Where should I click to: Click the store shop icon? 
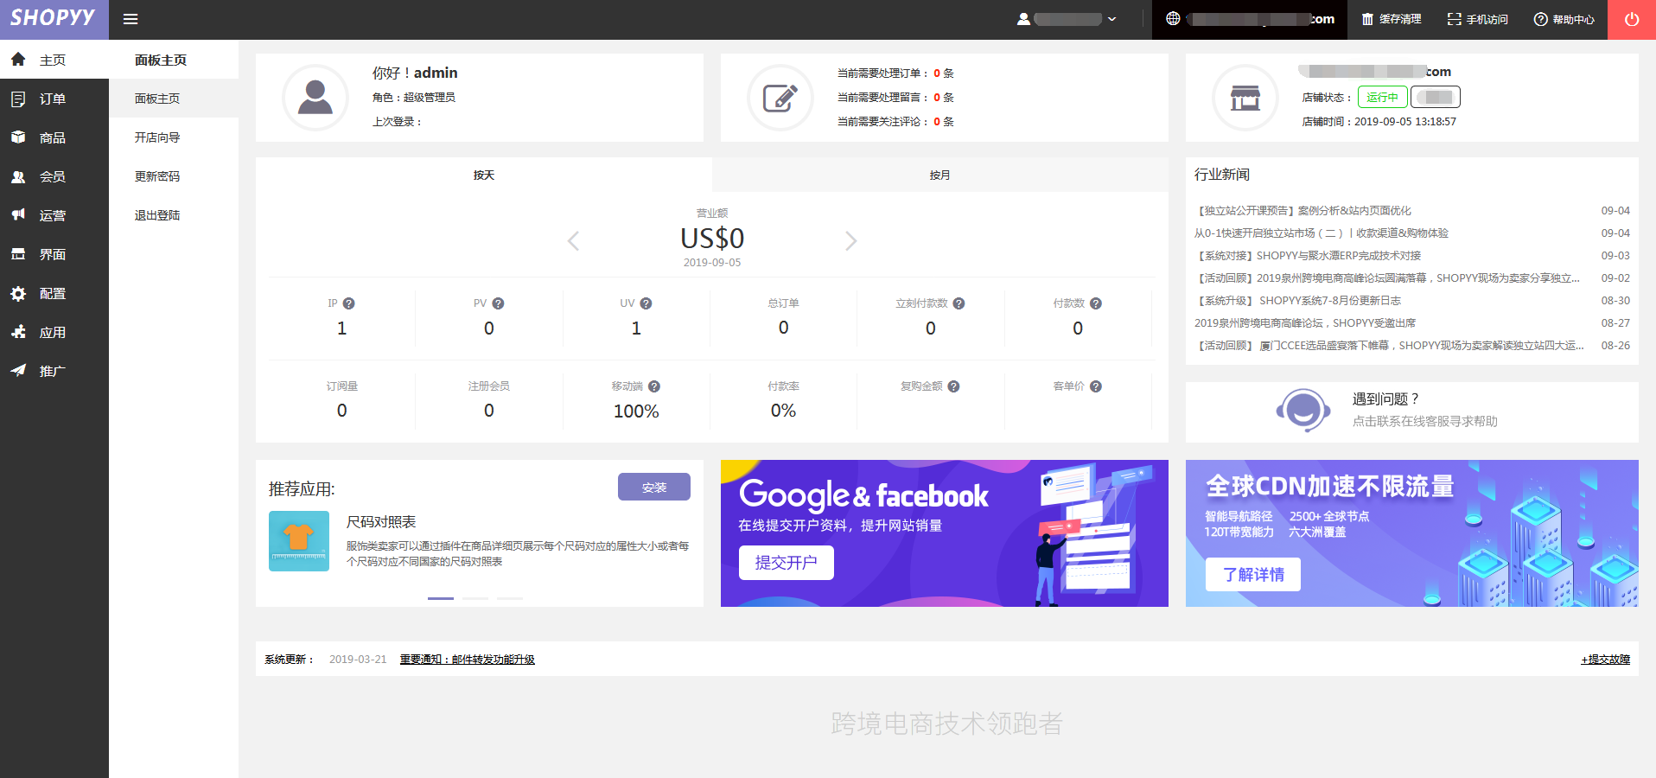[x=1245, y=98]
